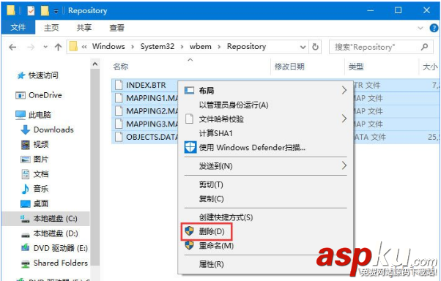Sort by 修改日期 column header

click(289, 67)
